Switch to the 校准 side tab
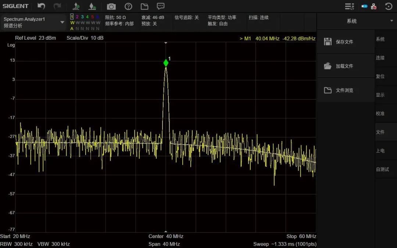The image size is (397, 248). pos(380,114)
